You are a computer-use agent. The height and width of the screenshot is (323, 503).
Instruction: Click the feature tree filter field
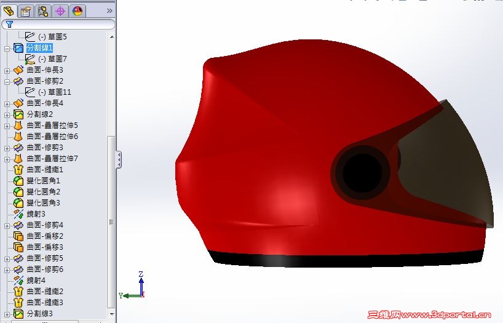pos(58,24)
